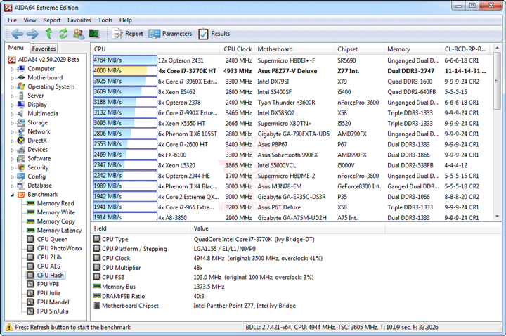506x336 pixels.
Task: Select the FPU SinJulia benchmark icon
Action: (x=31, y=311)
